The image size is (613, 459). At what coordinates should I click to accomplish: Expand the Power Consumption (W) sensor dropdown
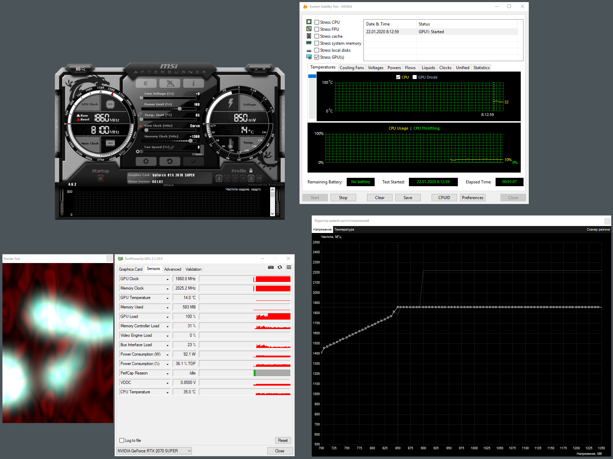[167, 355]
